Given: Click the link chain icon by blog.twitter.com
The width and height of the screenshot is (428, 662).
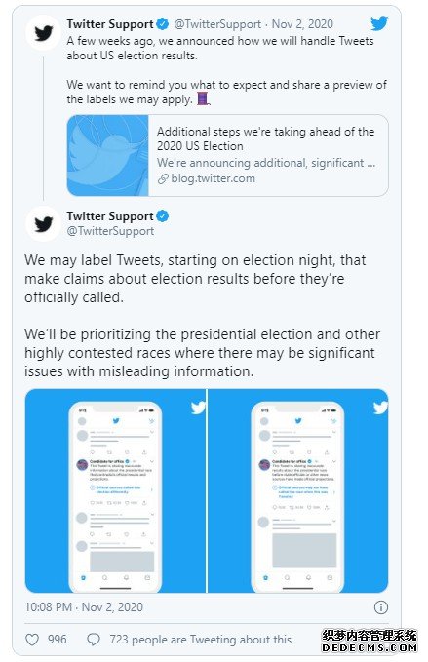Looking at the screenshot, I should tap(163, 179).
